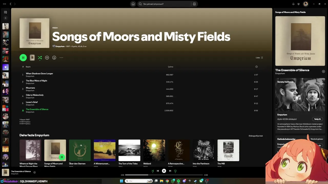This screenshot has height=184, width=328.
Task: Seek on the playback progress bar
Action: (x=164, y=175)
